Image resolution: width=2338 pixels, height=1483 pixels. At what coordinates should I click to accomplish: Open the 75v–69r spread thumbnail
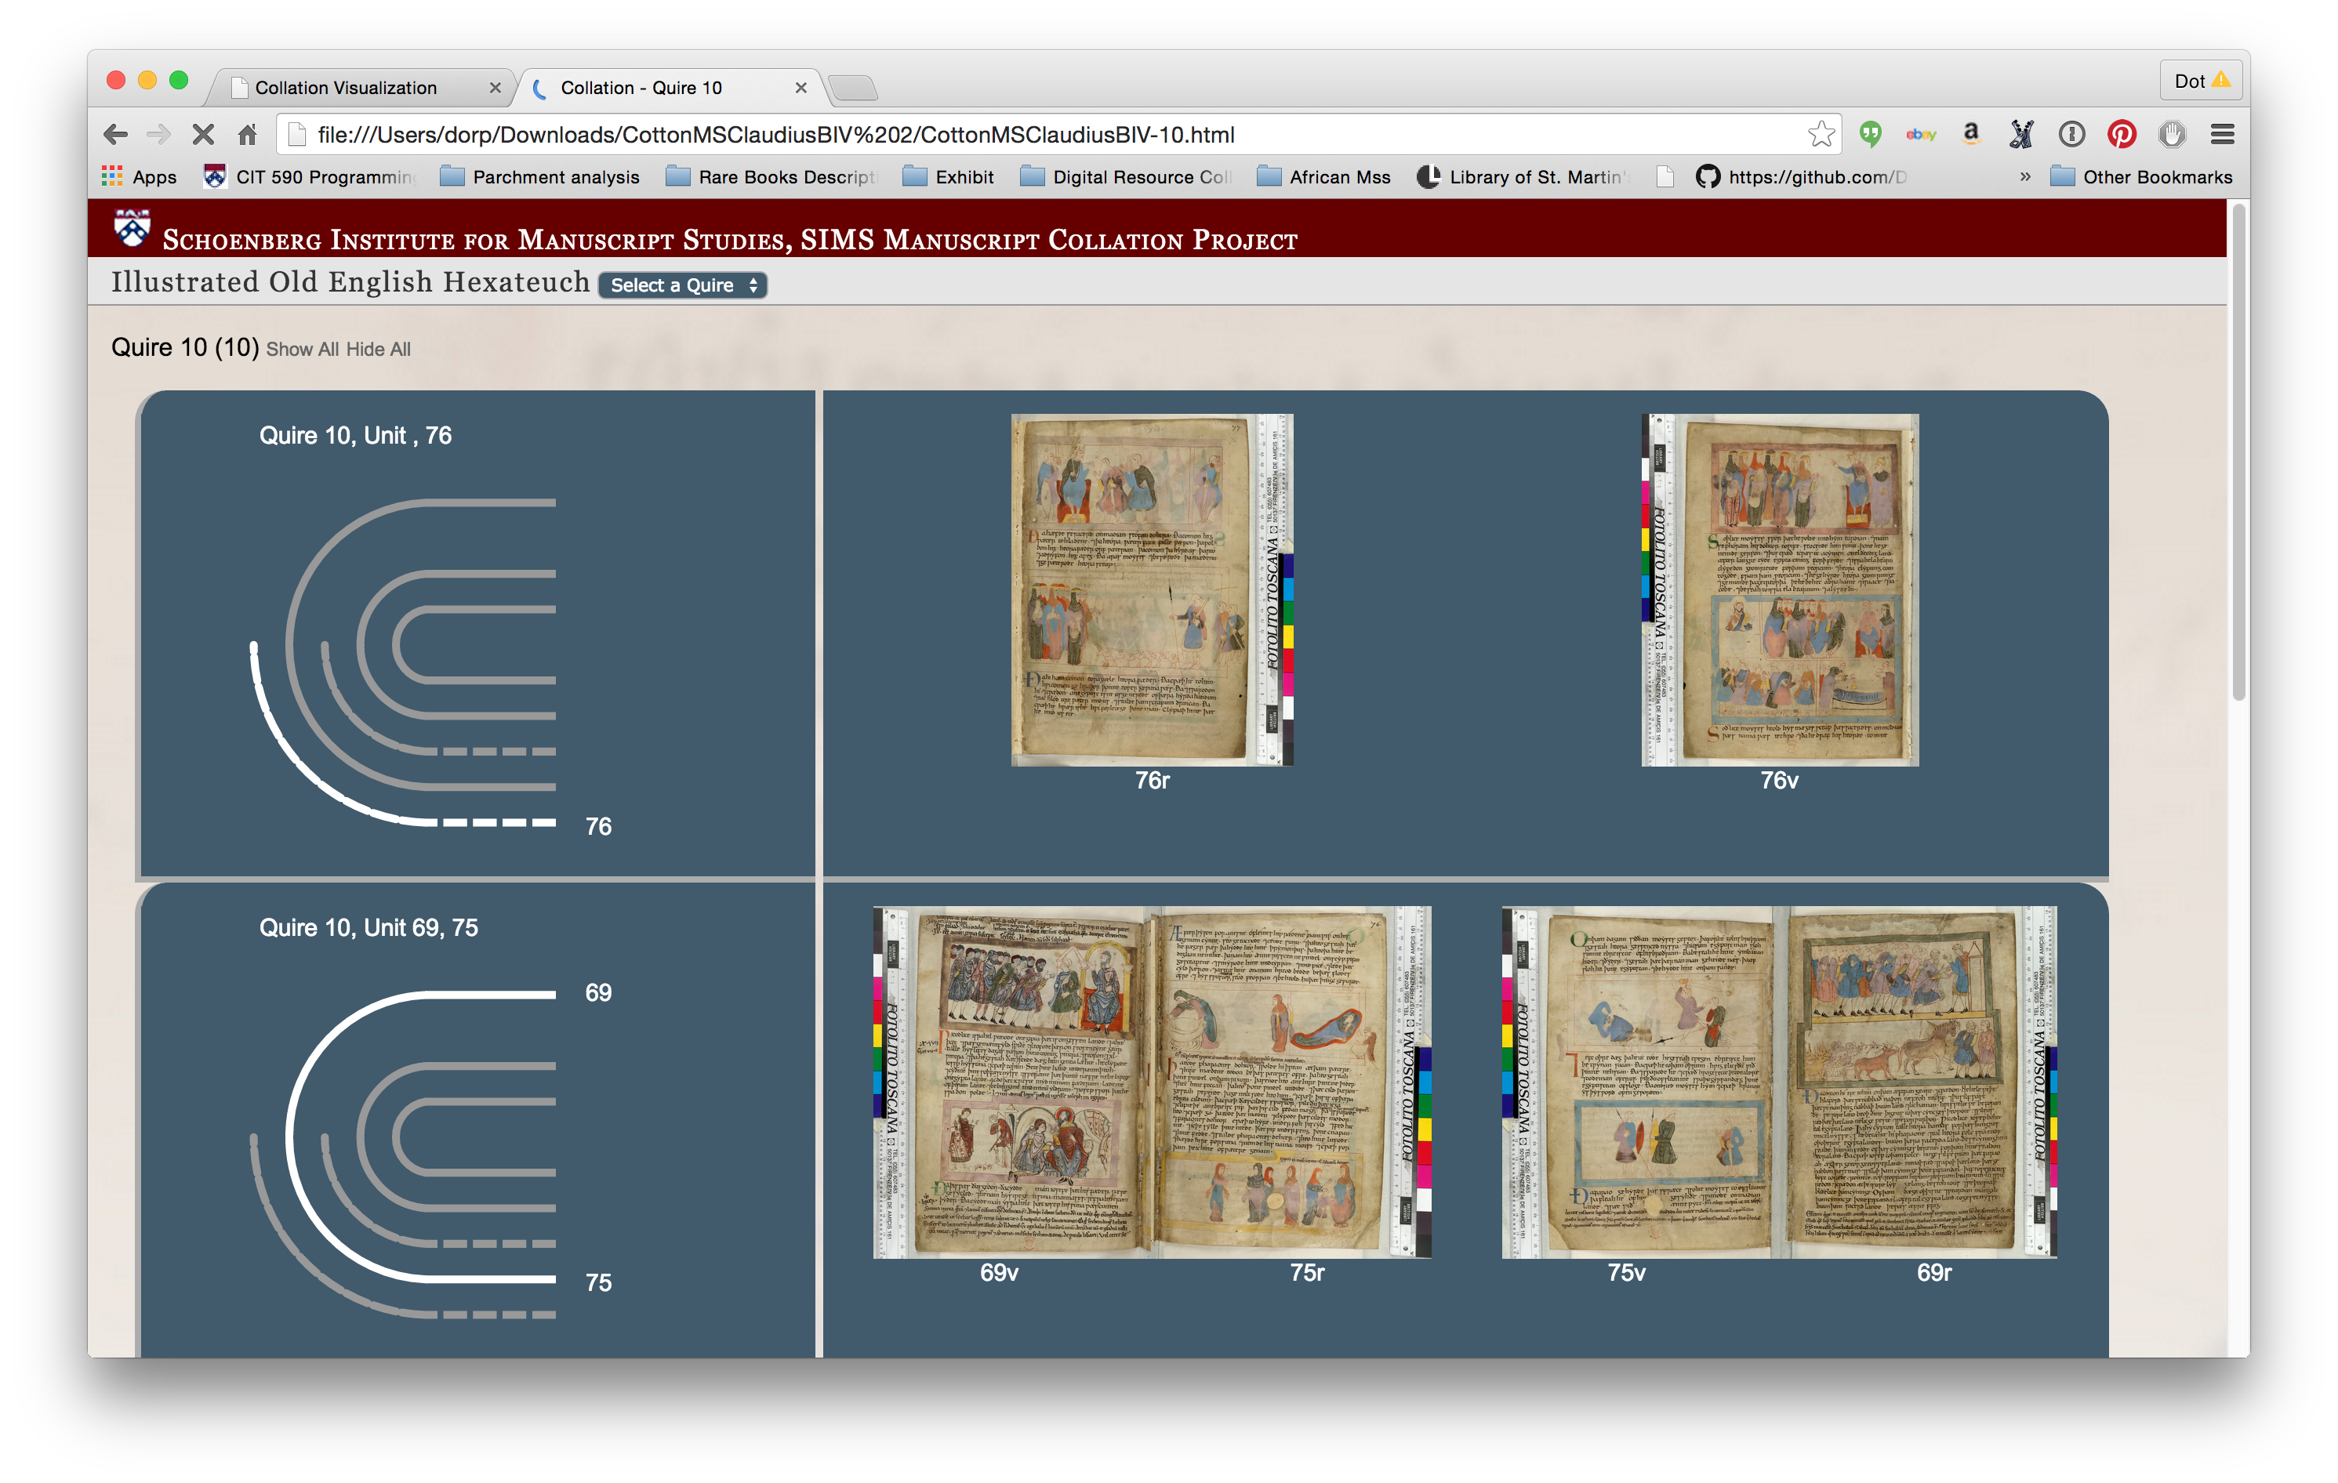[x=1780, y=1082]
